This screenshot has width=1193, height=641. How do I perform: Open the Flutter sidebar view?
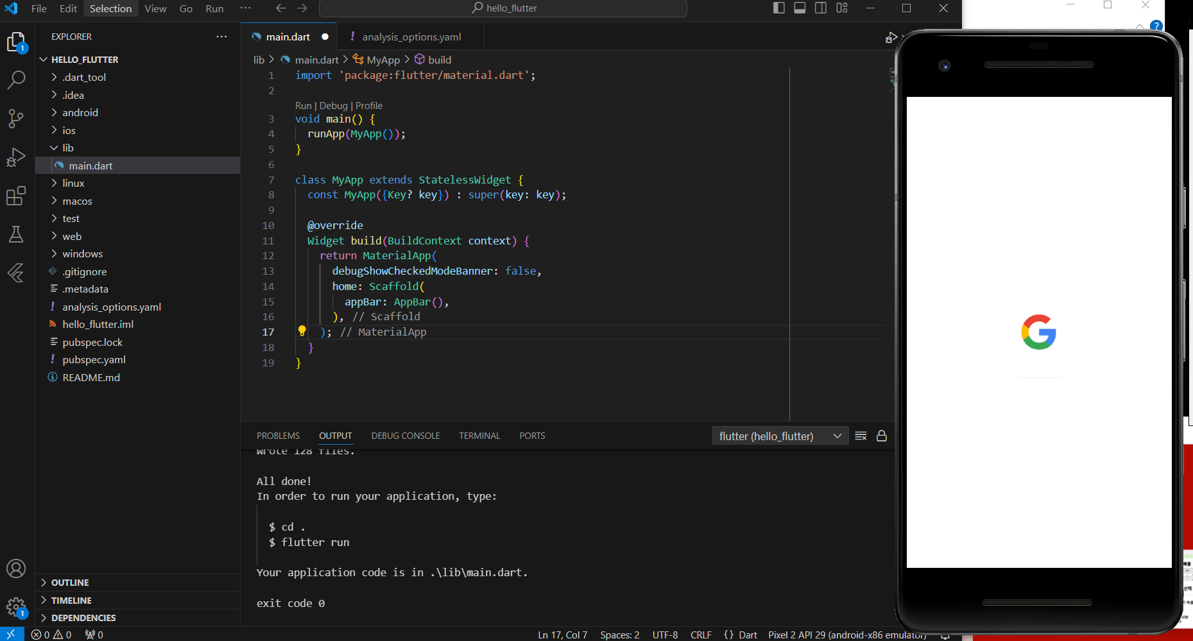tap(16, 273)
